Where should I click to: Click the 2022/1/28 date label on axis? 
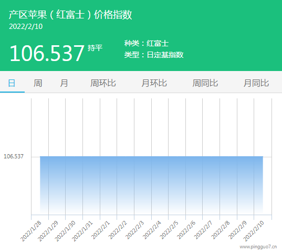[31, 231]
